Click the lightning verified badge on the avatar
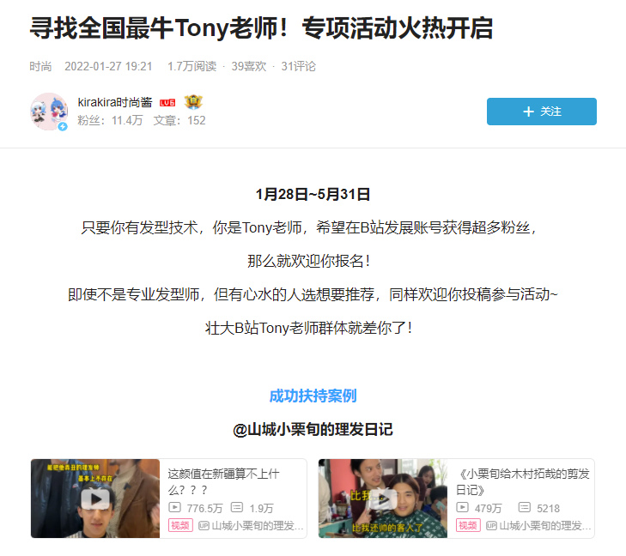Image resolution: width=626 pixels, height=556 pixels. point(63,126)
